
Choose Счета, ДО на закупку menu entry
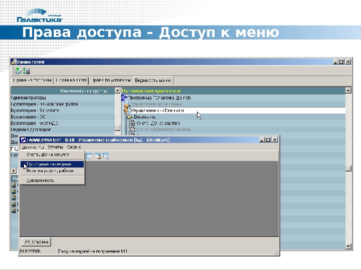coord(52,154)
